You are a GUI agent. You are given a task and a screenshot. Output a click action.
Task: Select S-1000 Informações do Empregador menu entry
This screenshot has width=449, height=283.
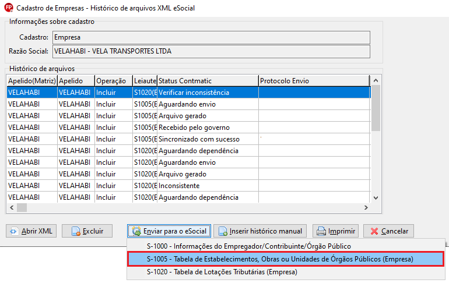[286, 246]
